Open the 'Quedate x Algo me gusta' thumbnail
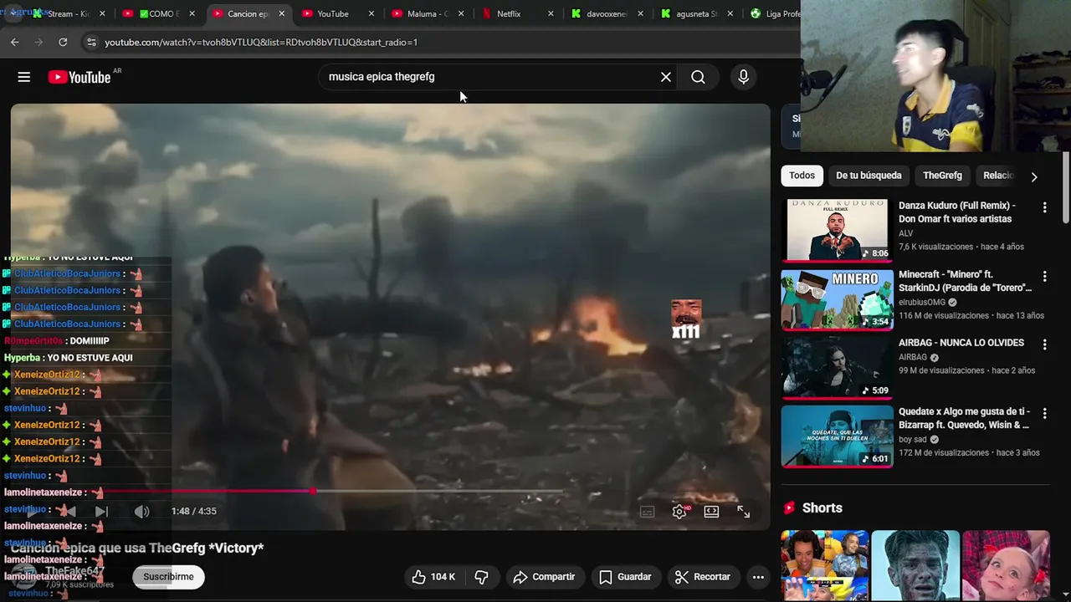Screen dimensions: 1071x602 [837, 436]
